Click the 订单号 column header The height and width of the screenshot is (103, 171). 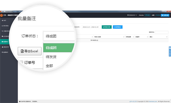[30, 63]
